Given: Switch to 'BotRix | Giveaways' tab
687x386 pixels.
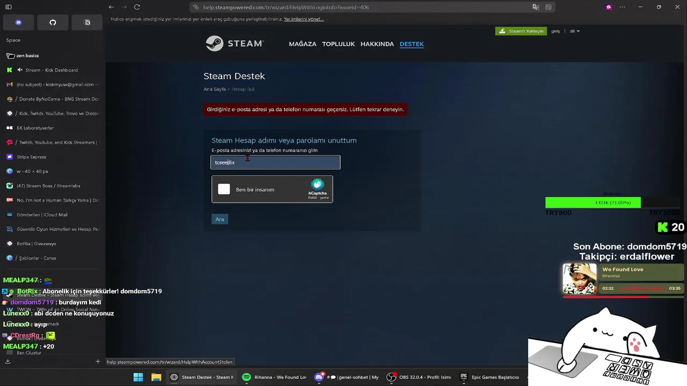Looking at the screenshot, I should (x=53, y=244).
